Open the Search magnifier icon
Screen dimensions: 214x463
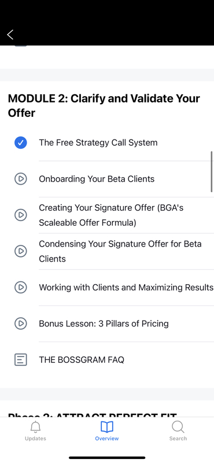tap(178, 427)
